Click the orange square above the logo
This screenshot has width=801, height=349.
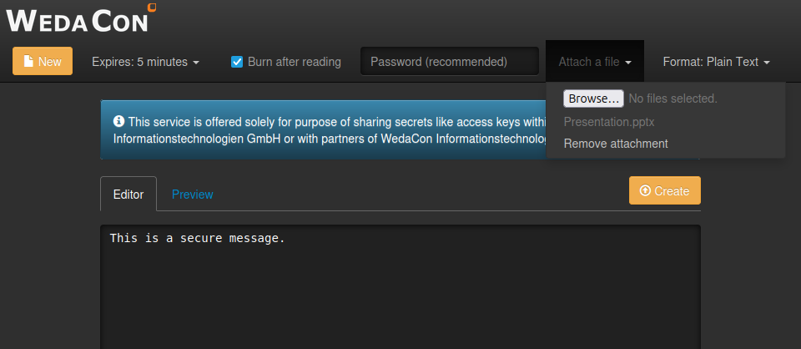[151, 7]
